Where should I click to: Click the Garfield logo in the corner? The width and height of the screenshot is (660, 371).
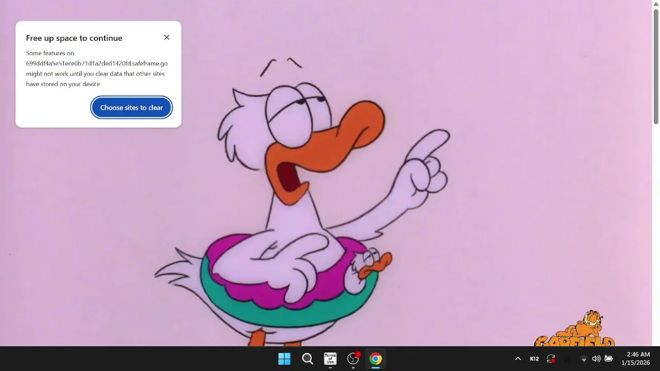tap(575, 329)
